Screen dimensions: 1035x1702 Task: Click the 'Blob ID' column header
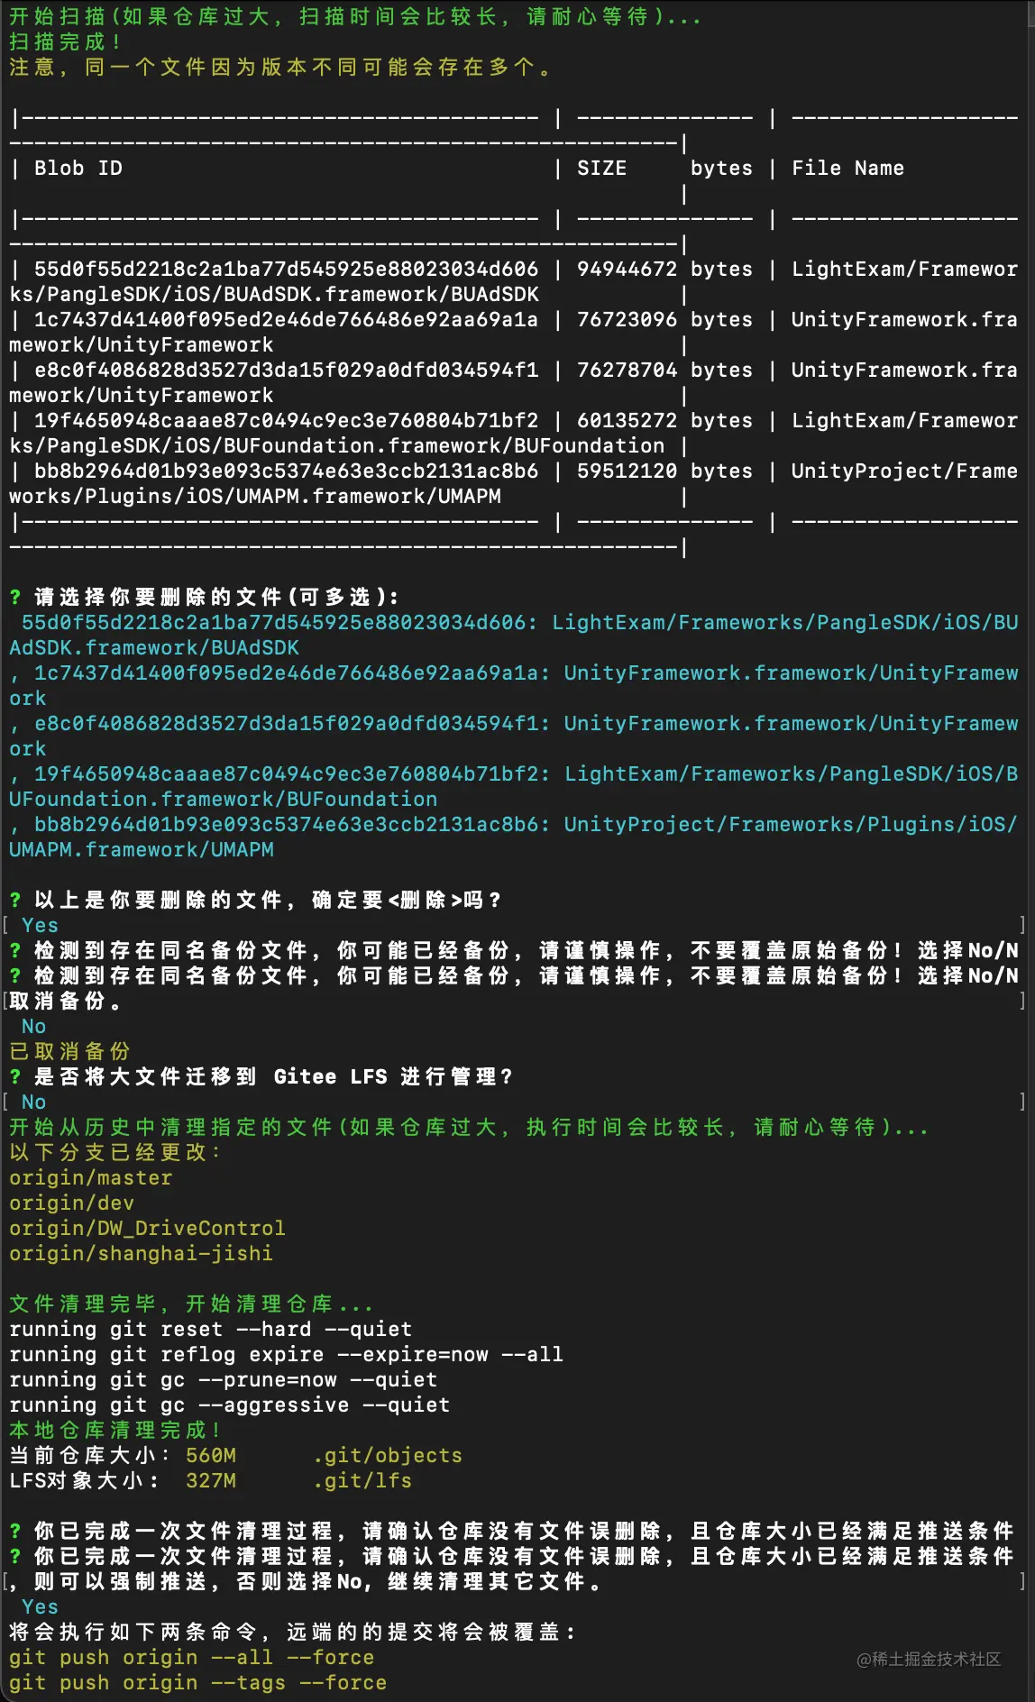click(78, 168)
